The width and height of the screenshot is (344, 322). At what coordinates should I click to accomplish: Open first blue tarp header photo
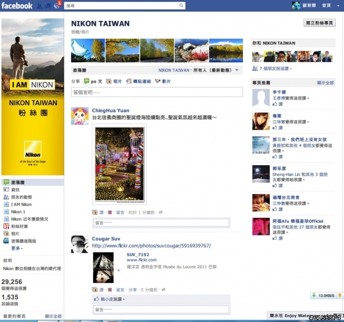(88, 50)
